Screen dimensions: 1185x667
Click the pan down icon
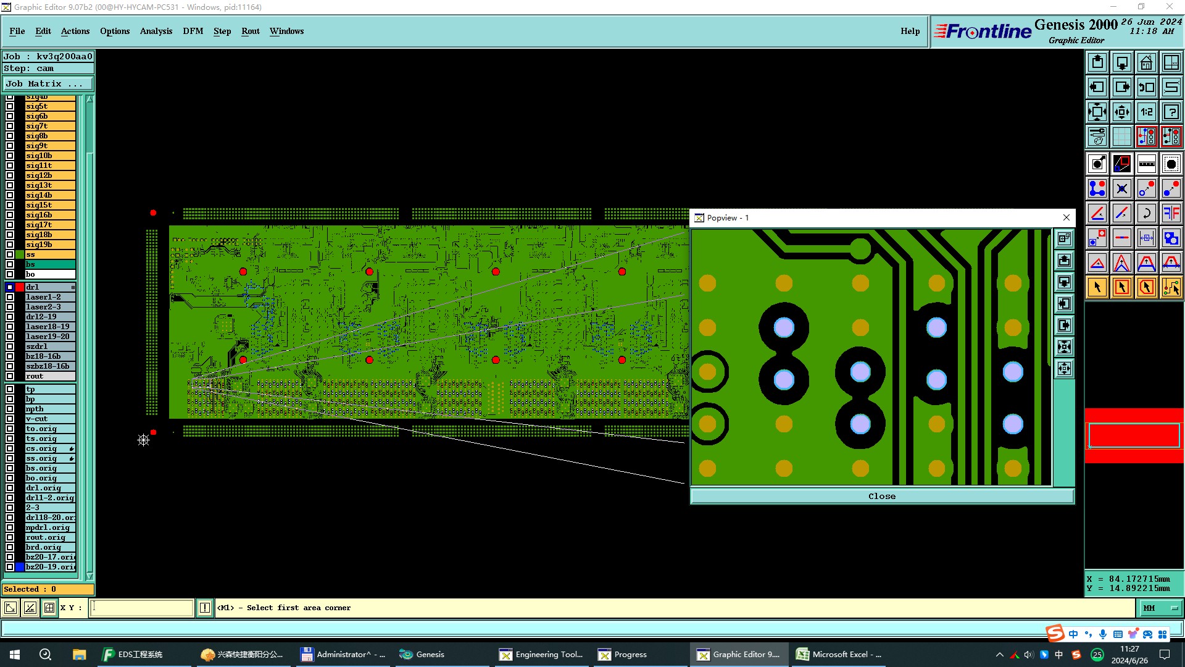[1122, 62]
